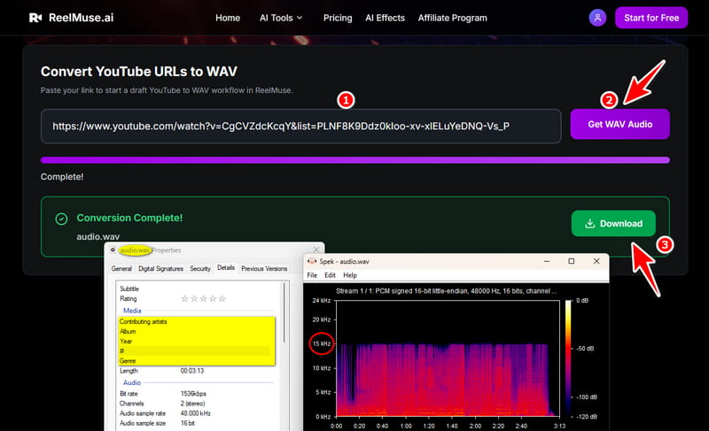Click the Download arrow icon on the button
This screenshot has height=431, width=709.
click(589, 224)
